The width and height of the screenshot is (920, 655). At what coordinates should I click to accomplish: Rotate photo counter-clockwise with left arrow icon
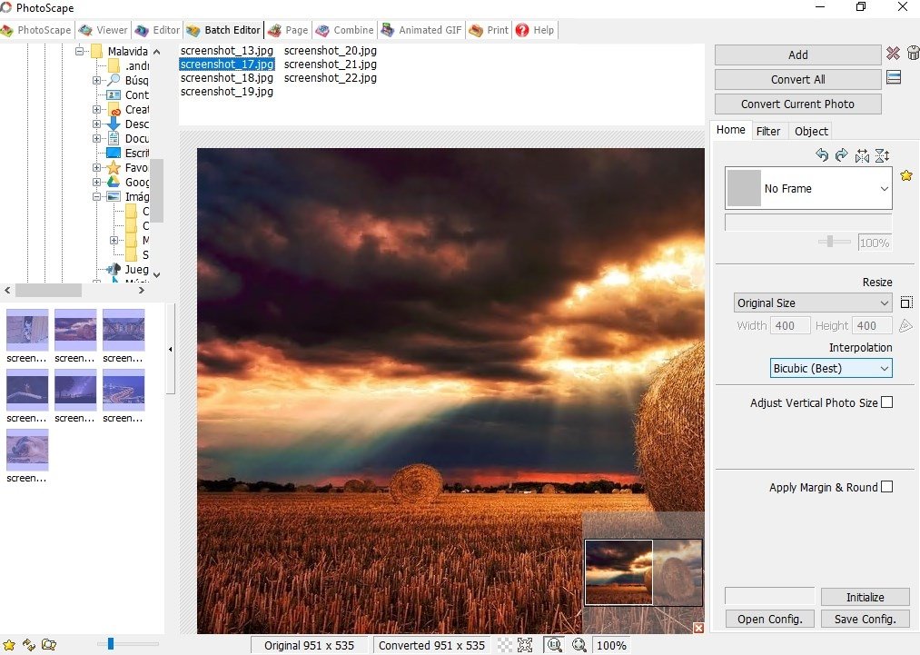point(822,155)
